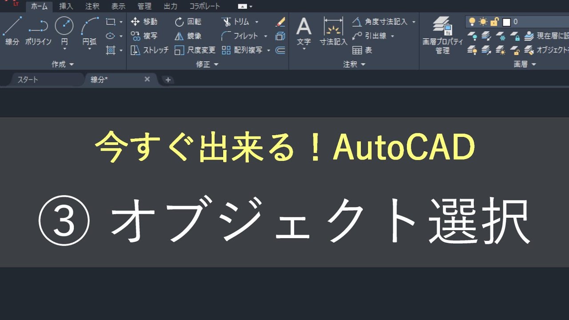Open the コラボレート ribbon tab
This screenshot has width=569, height=320.
pyautogui.click(x=204, y=6)
